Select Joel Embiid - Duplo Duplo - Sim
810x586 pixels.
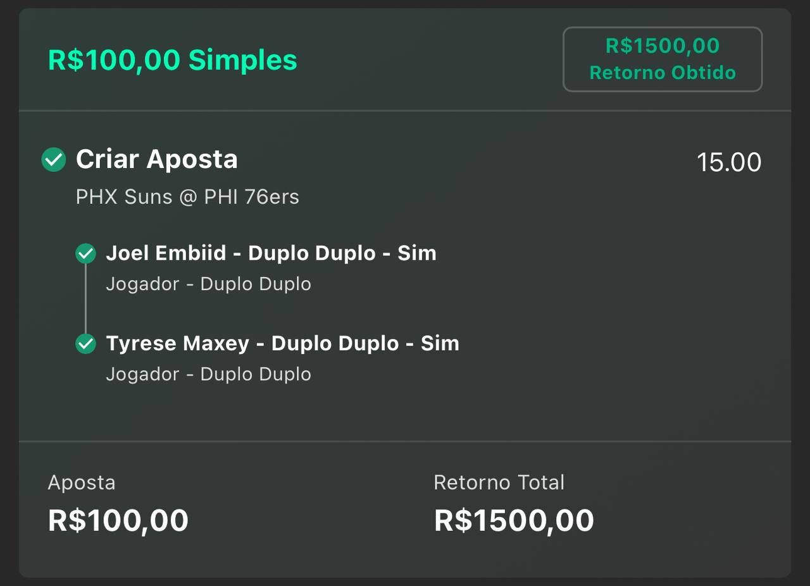click(x=271, y=253)
